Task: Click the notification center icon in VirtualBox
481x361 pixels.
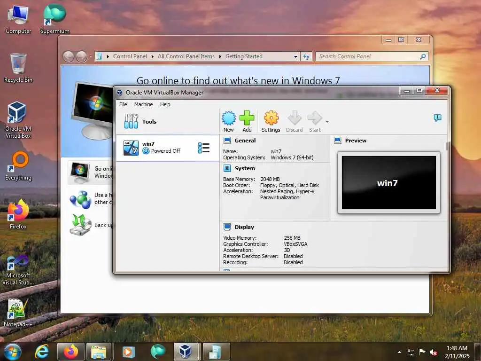Action: pyautogui.click(x=437, y=118)
